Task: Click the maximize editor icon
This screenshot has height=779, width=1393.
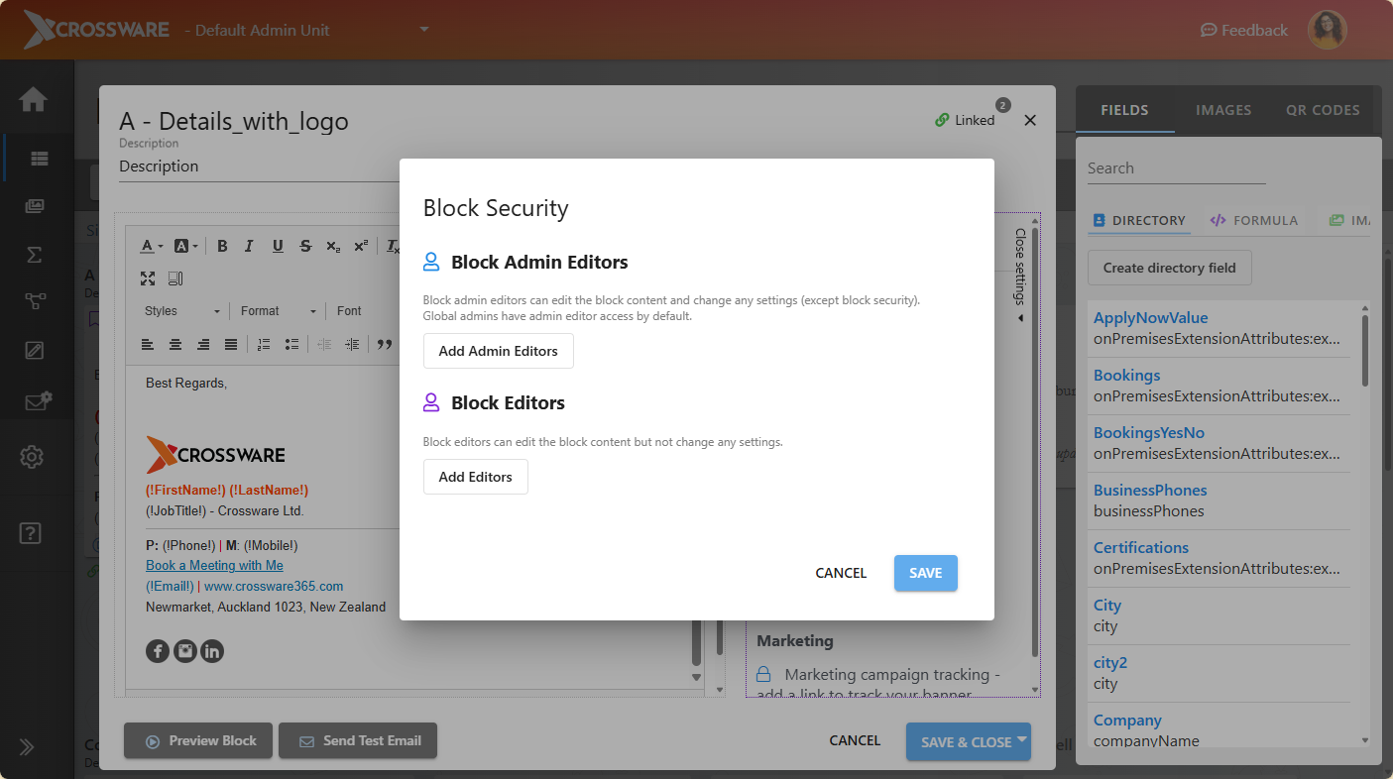Action: 148,278
